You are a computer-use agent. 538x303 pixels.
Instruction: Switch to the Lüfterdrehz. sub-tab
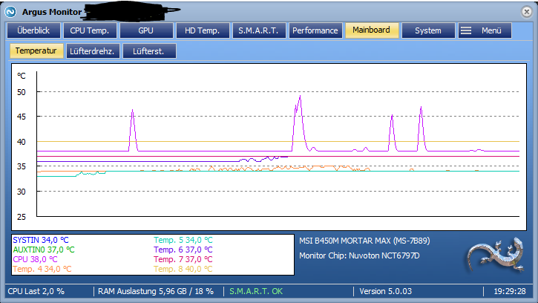92,51
